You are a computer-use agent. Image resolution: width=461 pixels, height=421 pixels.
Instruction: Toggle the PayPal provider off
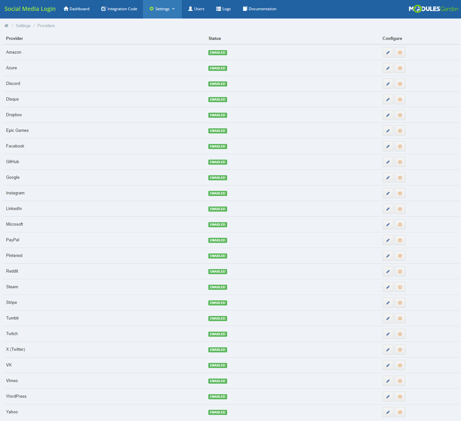[400, 240]
